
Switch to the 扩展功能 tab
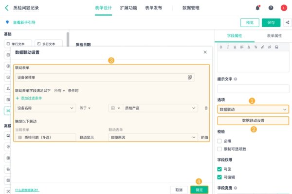128,8
